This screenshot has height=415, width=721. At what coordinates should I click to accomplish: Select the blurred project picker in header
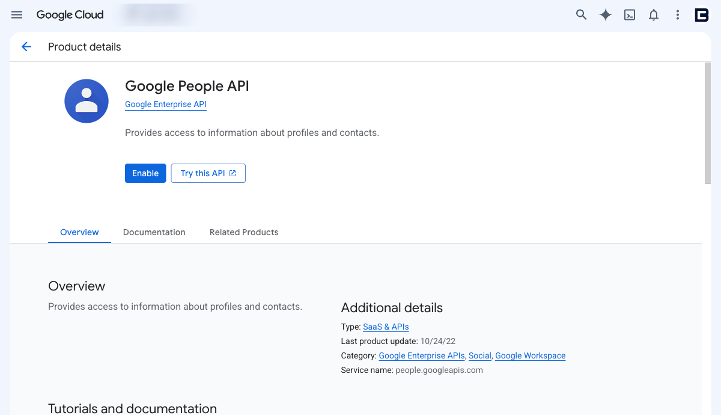tap(155, 15)
